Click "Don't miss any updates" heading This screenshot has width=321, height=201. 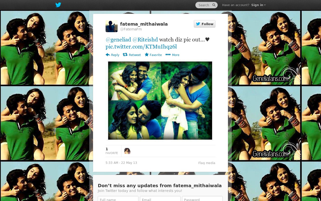click(x=160, y=186)
